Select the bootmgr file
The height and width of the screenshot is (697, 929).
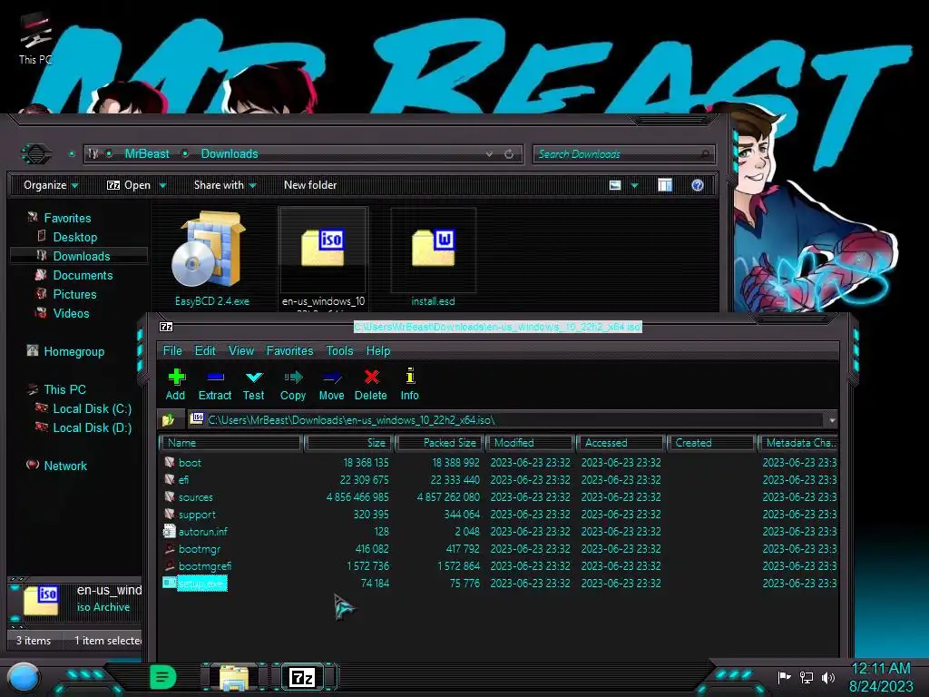199,549
